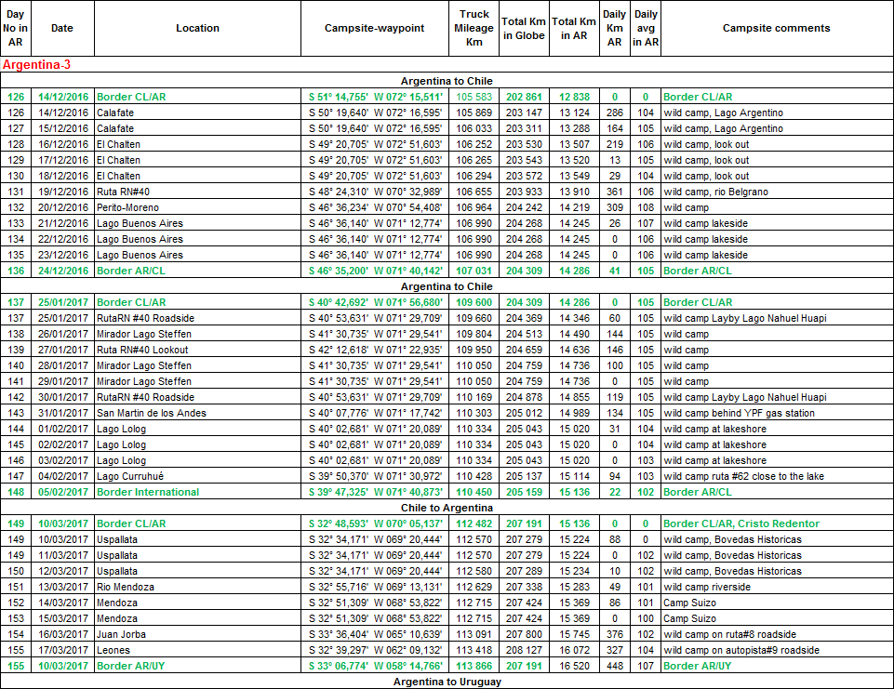Image resolution: width=894 pixels, height=689 pixels.
Task: Click the Argentina-3 red title cell
Action: point(37,65)
